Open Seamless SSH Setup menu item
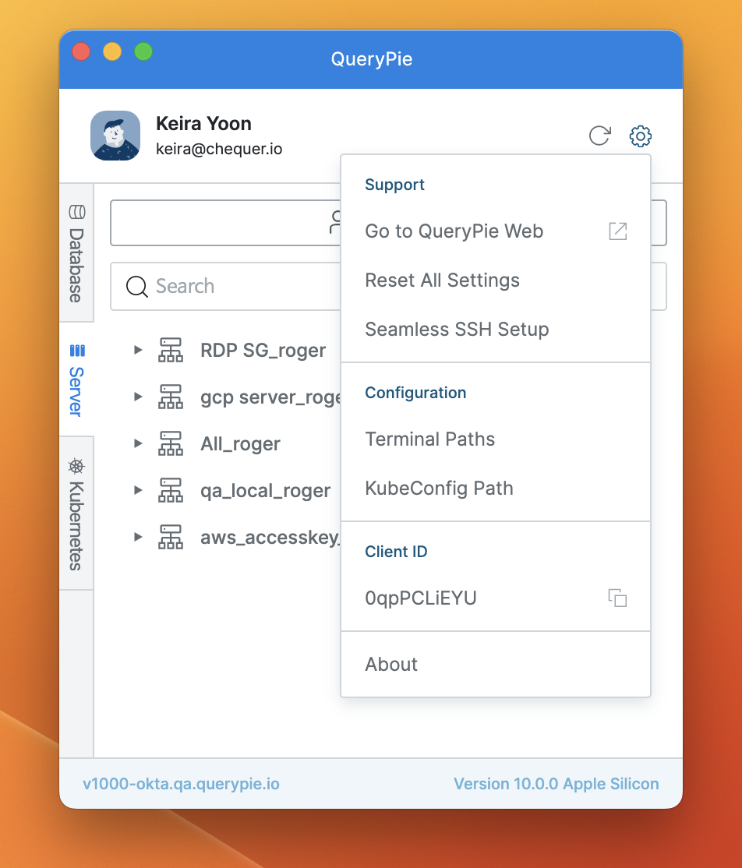Screen dimensions: 742x868 pos(457,330)
